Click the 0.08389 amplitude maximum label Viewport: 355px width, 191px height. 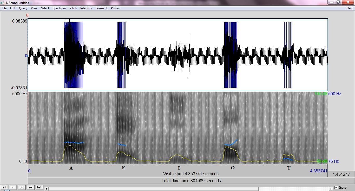(20, 21)
